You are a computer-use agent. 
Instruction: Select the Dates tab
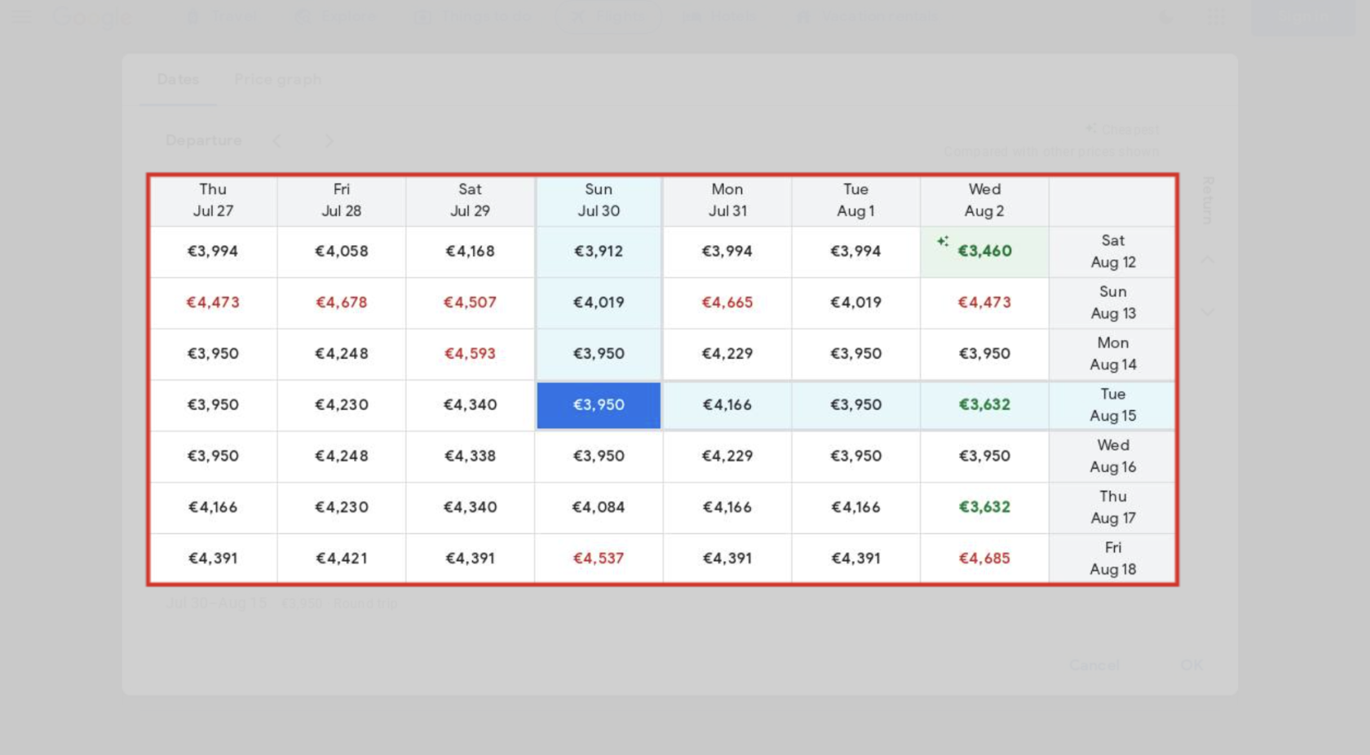click(x=178, y=79)
